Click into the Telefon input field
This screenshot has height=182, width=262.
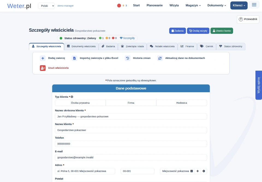coord(131,144)
